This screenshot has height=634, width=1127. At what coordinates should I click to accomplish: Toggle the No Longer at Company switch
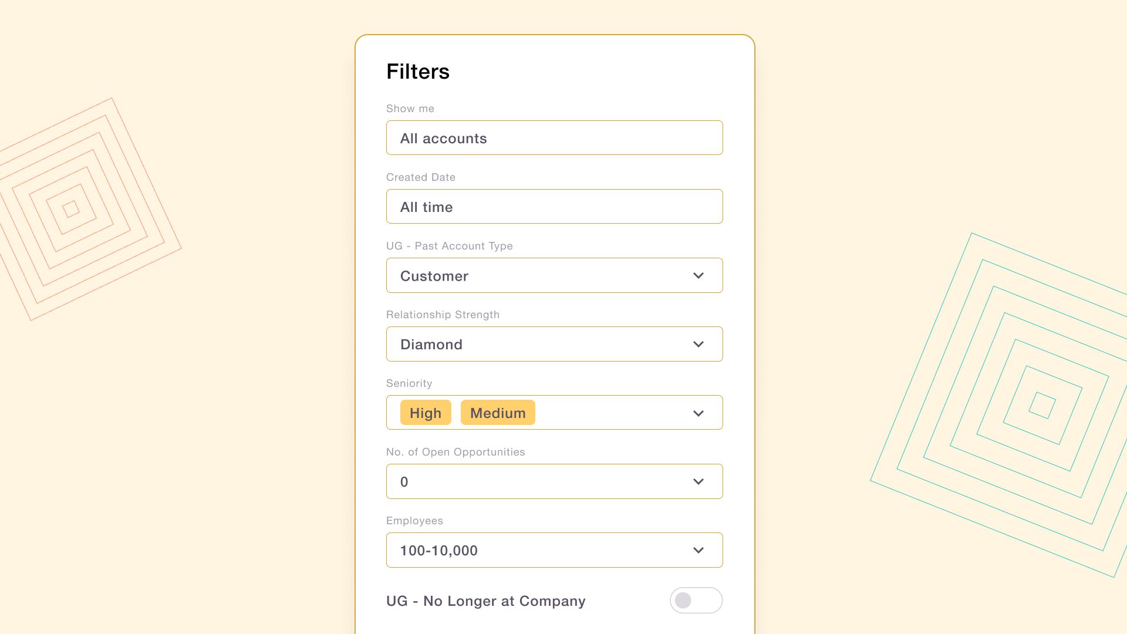[696, 601]
